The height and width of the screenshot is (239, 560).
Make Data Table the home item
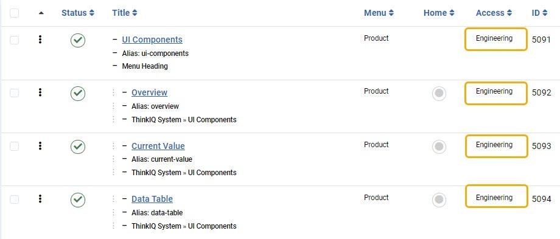[x=439, y=199]
